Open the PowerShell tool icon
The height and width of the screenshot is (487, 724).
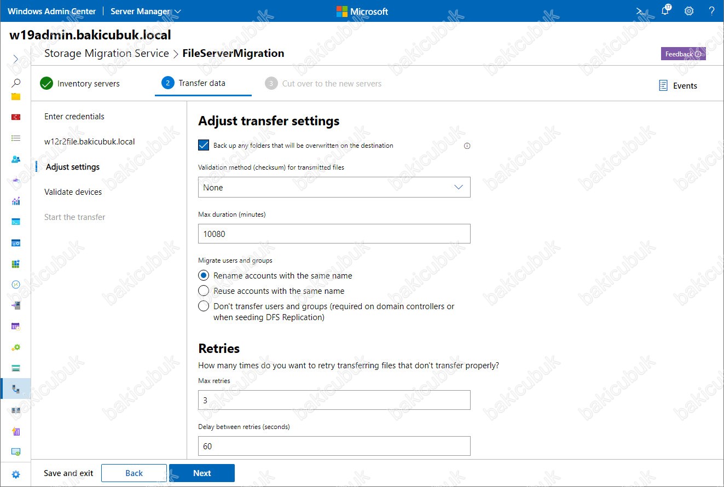tap(16, 222)
